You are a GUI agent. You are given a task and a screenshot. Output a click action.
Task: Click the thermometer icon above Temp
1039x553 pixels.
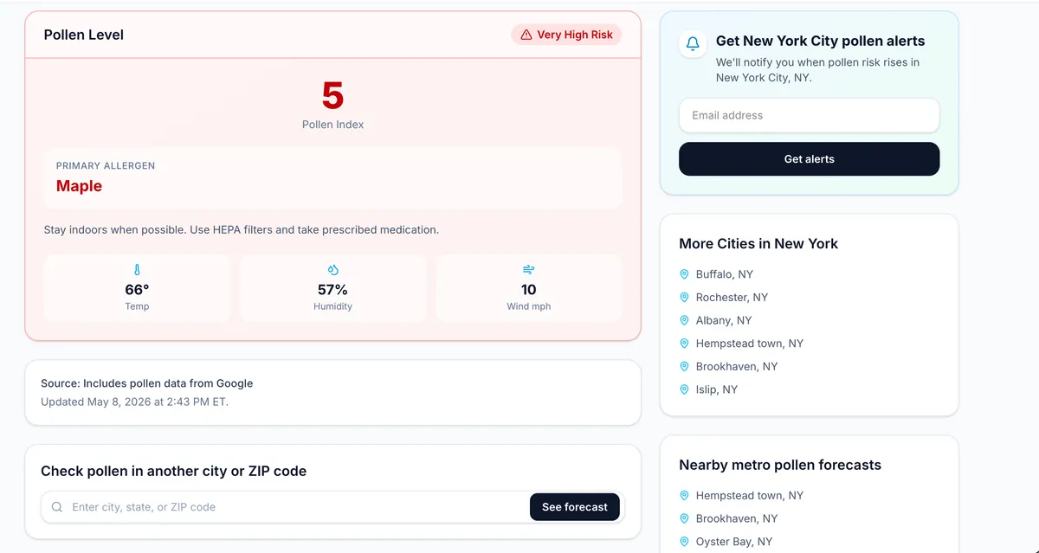(137, 270)
